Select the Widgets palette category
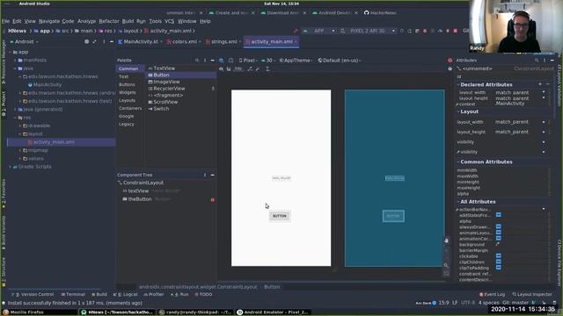The image size is (563, 316). [x=127, y=92]
